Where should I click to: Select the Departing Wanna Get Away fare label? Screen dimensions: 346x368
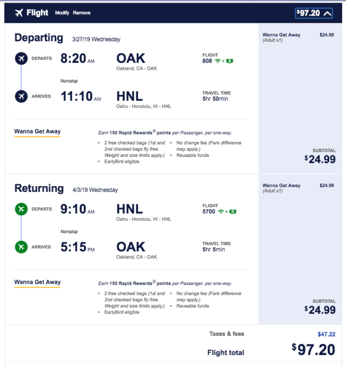(x=38, y=132)
